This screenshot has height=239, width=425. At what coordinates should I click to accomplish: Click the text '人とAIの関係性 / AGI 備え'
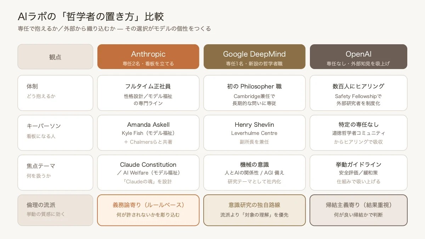[x=254, y=173]
